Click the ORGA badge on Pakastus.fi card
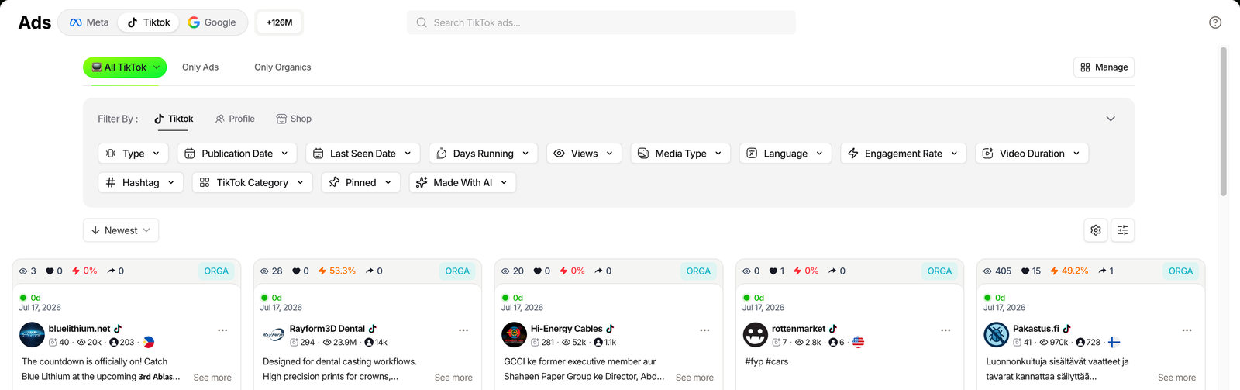 1180,271
